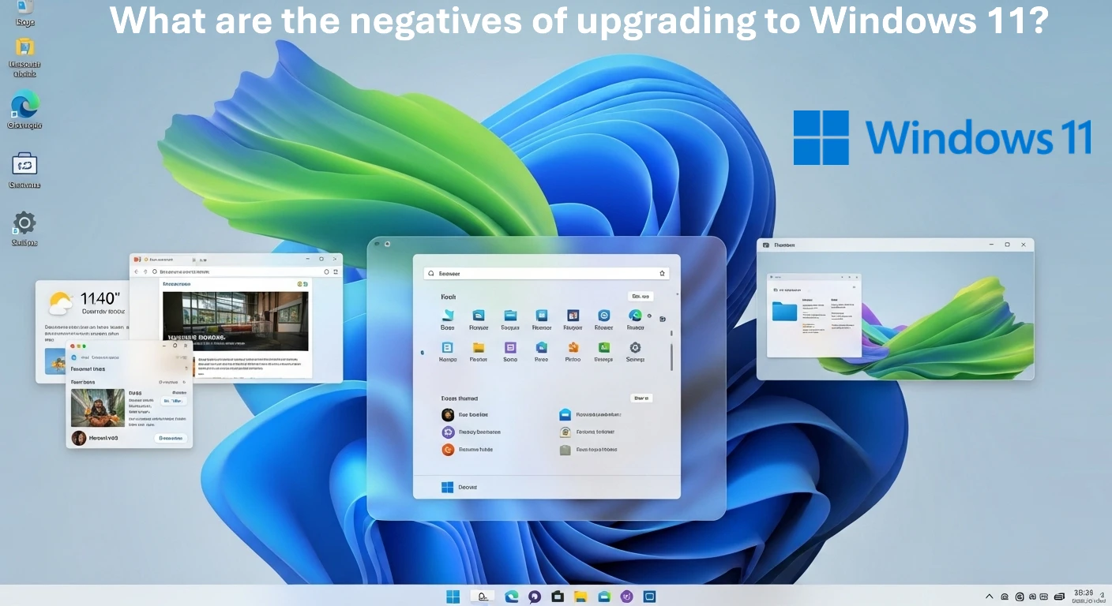1112x606 pixels.
Task: Click the button beside the pinned section heading
Action: click(x=641, y=297)
